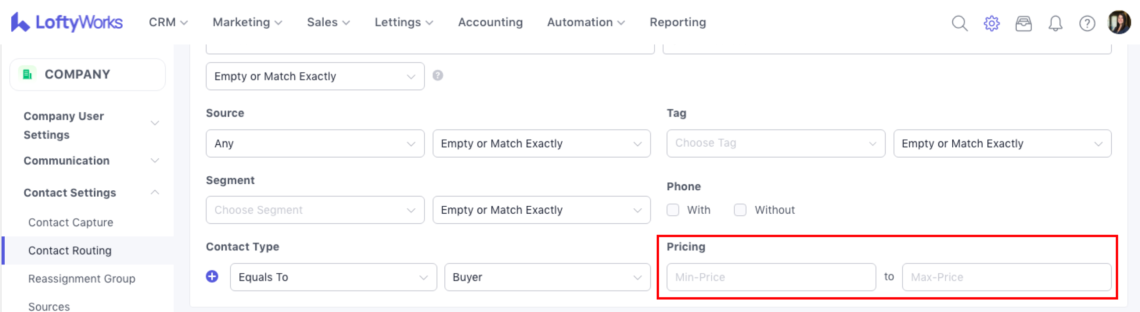
Task: Click the help question mark icon
Action: [x=1087, y=23]
